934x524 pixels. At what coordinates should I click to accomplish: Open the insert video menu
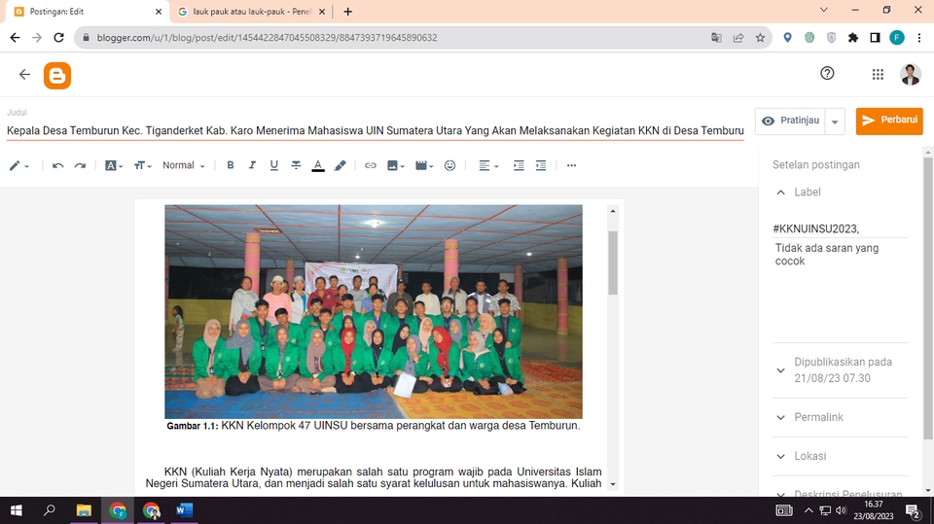click(x=424, y=165)
